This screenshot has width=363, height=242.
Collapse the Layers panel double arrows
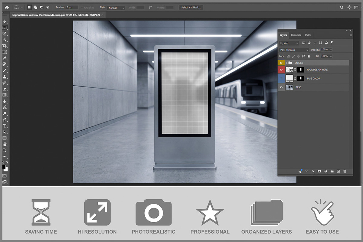[347, 31]
